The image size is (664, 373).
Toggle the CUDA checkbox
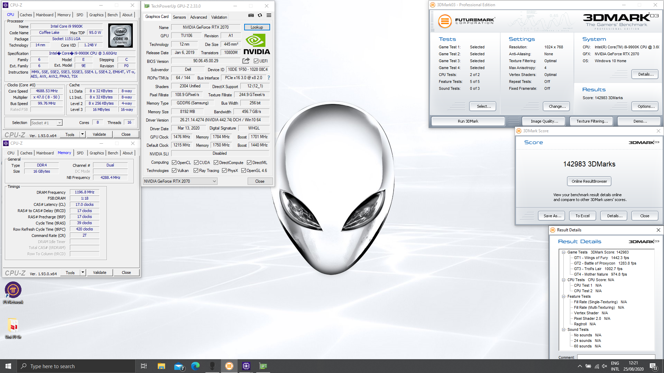(196, 163)
